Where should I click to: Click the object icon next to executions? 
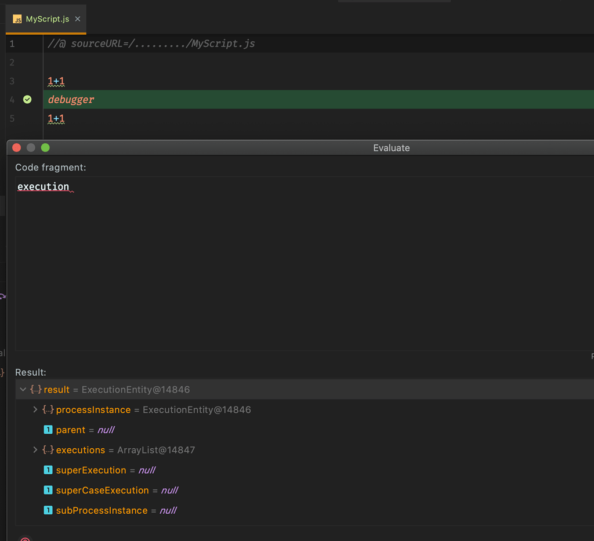[x=47, y=449]
